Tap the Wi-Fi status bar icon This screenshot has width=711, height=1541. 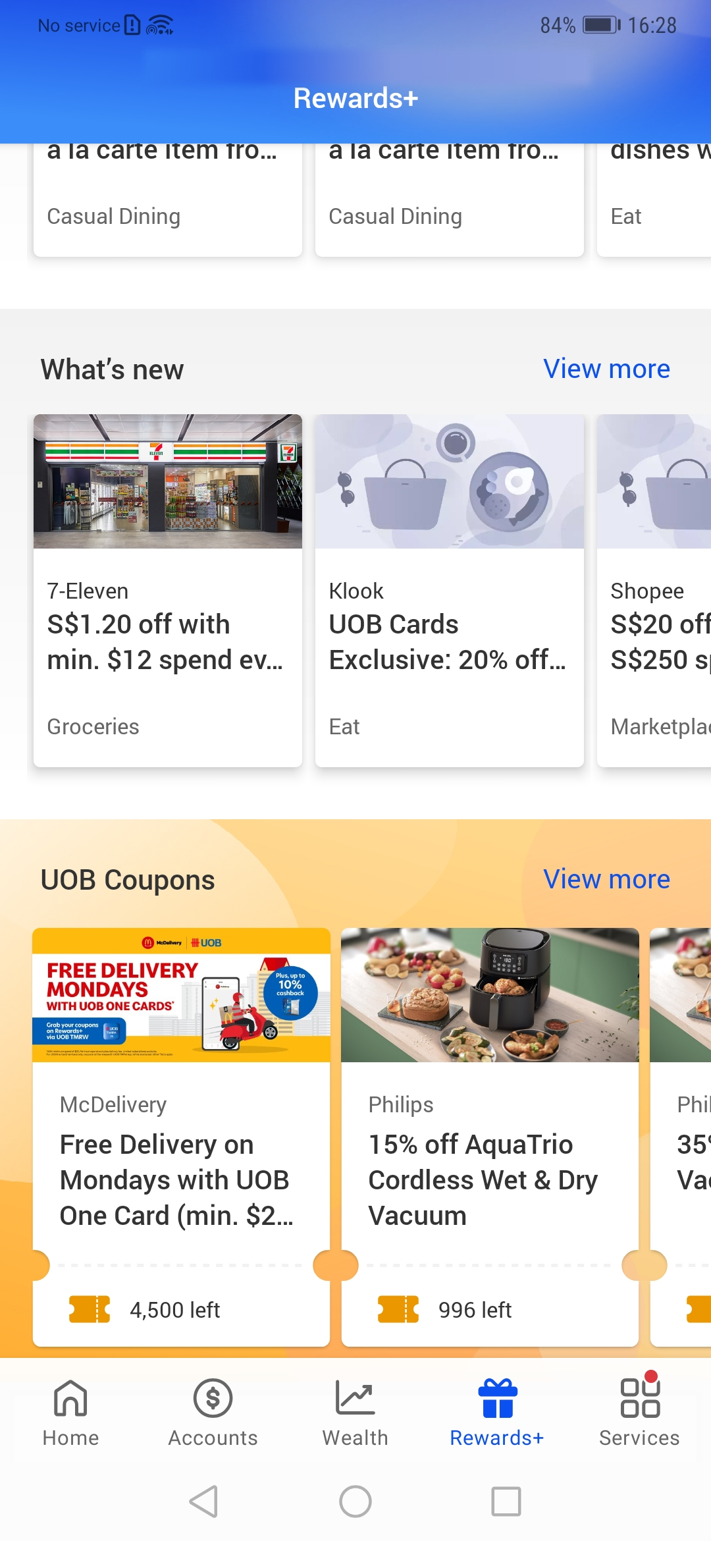coord(159,25)
